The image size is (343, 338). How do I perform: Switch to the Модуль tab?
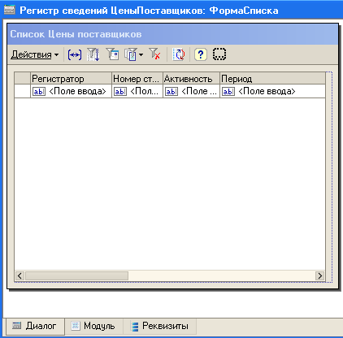(x=93, y=326)
